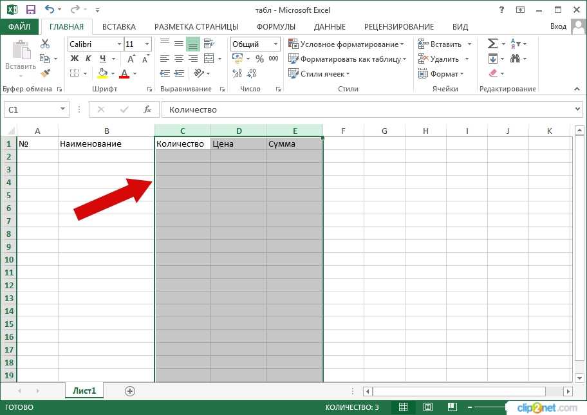The image size is (587, 415).
Task: Redo the last undone action
Action: point(75,9)
